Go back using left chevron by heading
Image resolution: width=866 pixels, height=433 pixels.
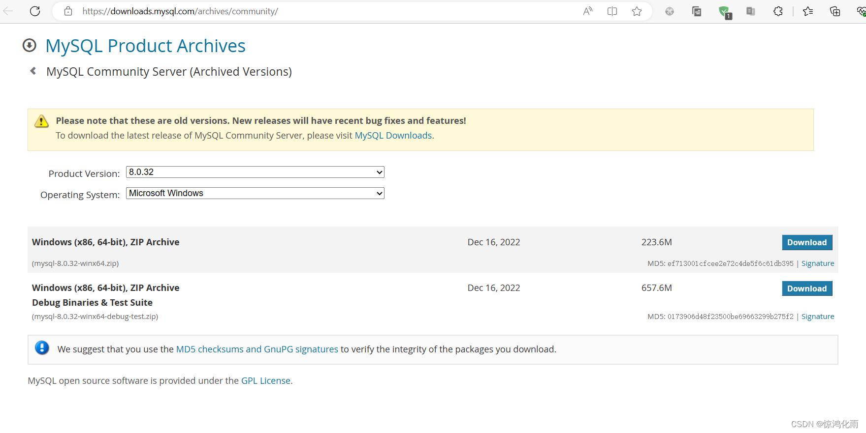33,71
